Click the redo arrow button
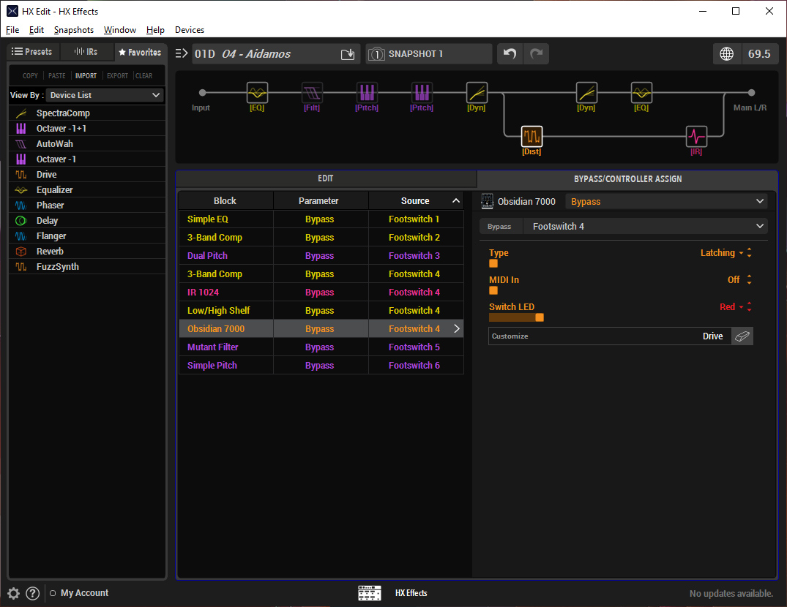787x607 pixels. click(536, 53)
